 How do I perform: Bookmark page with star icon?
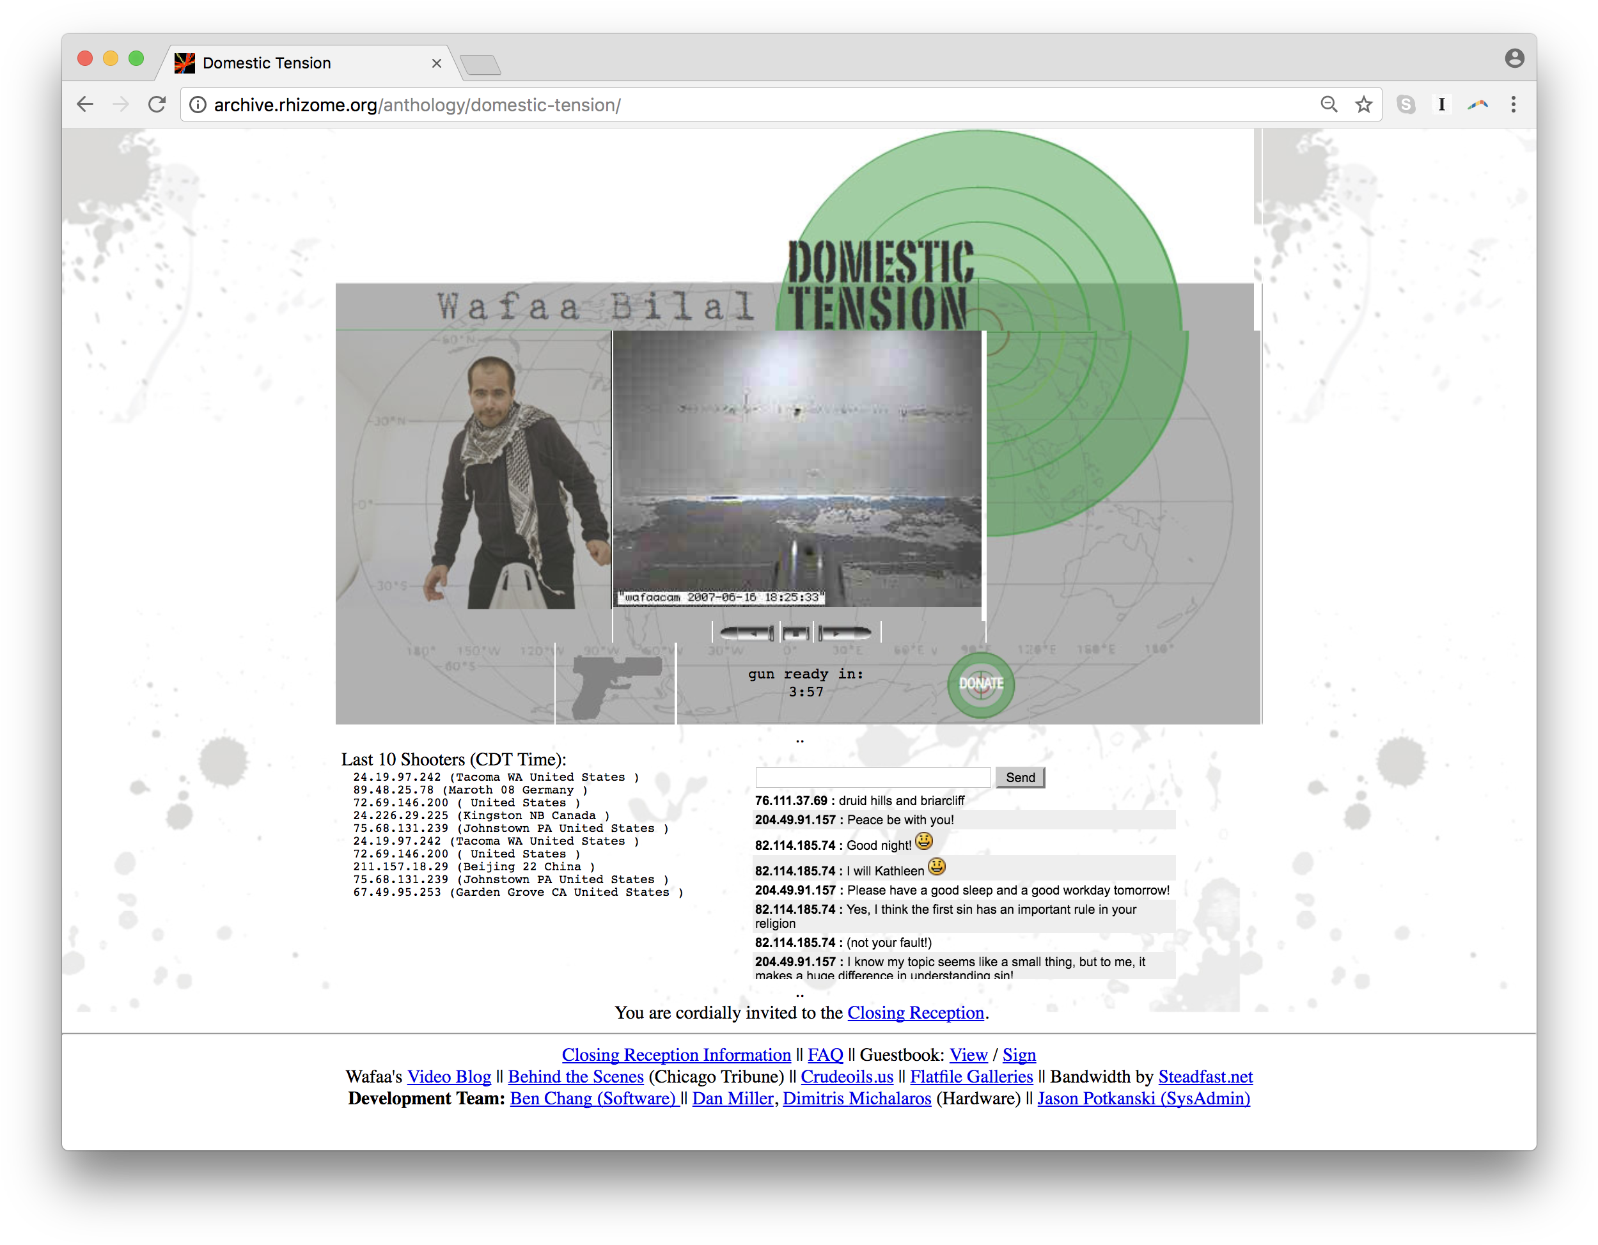click(1363, 105)
